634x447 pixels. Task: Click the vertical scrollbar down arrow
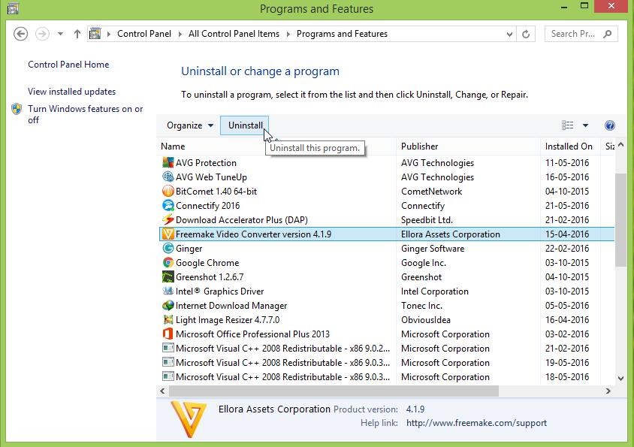620,378
